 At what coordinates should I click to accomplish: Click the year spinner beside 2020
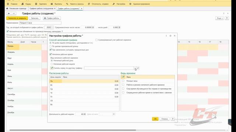pos(52,27)
